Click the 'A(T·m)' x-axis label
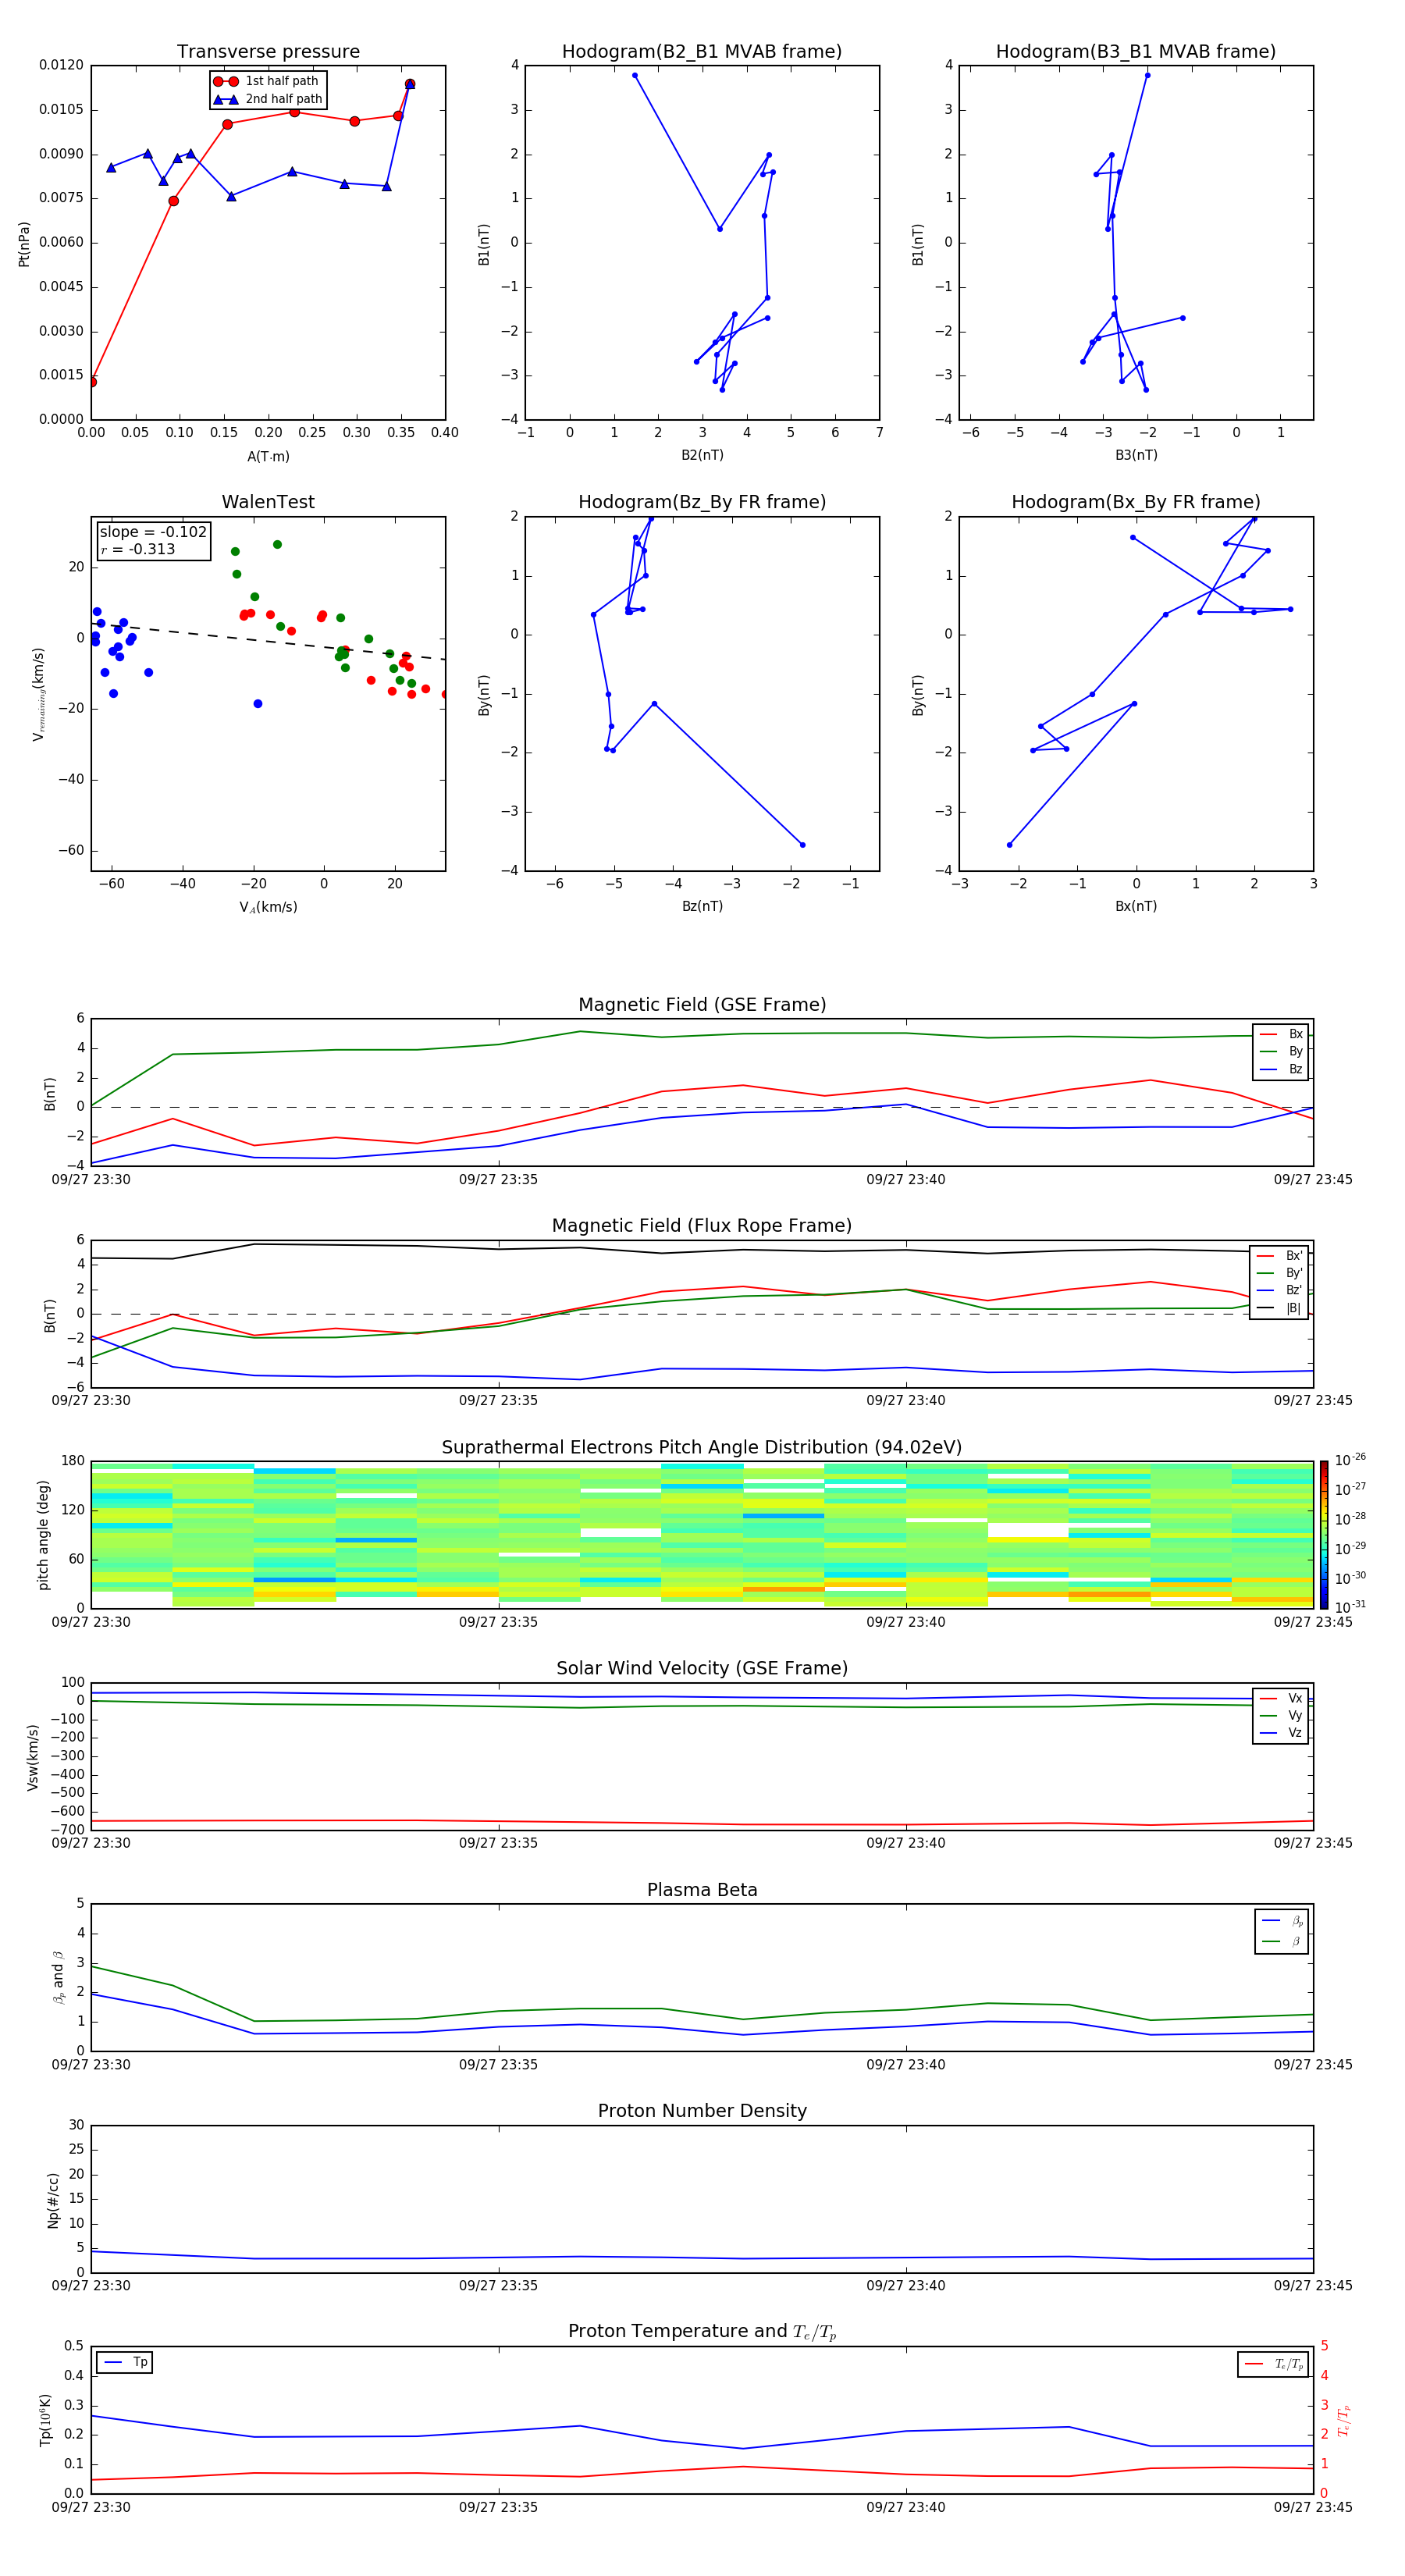 268,456
